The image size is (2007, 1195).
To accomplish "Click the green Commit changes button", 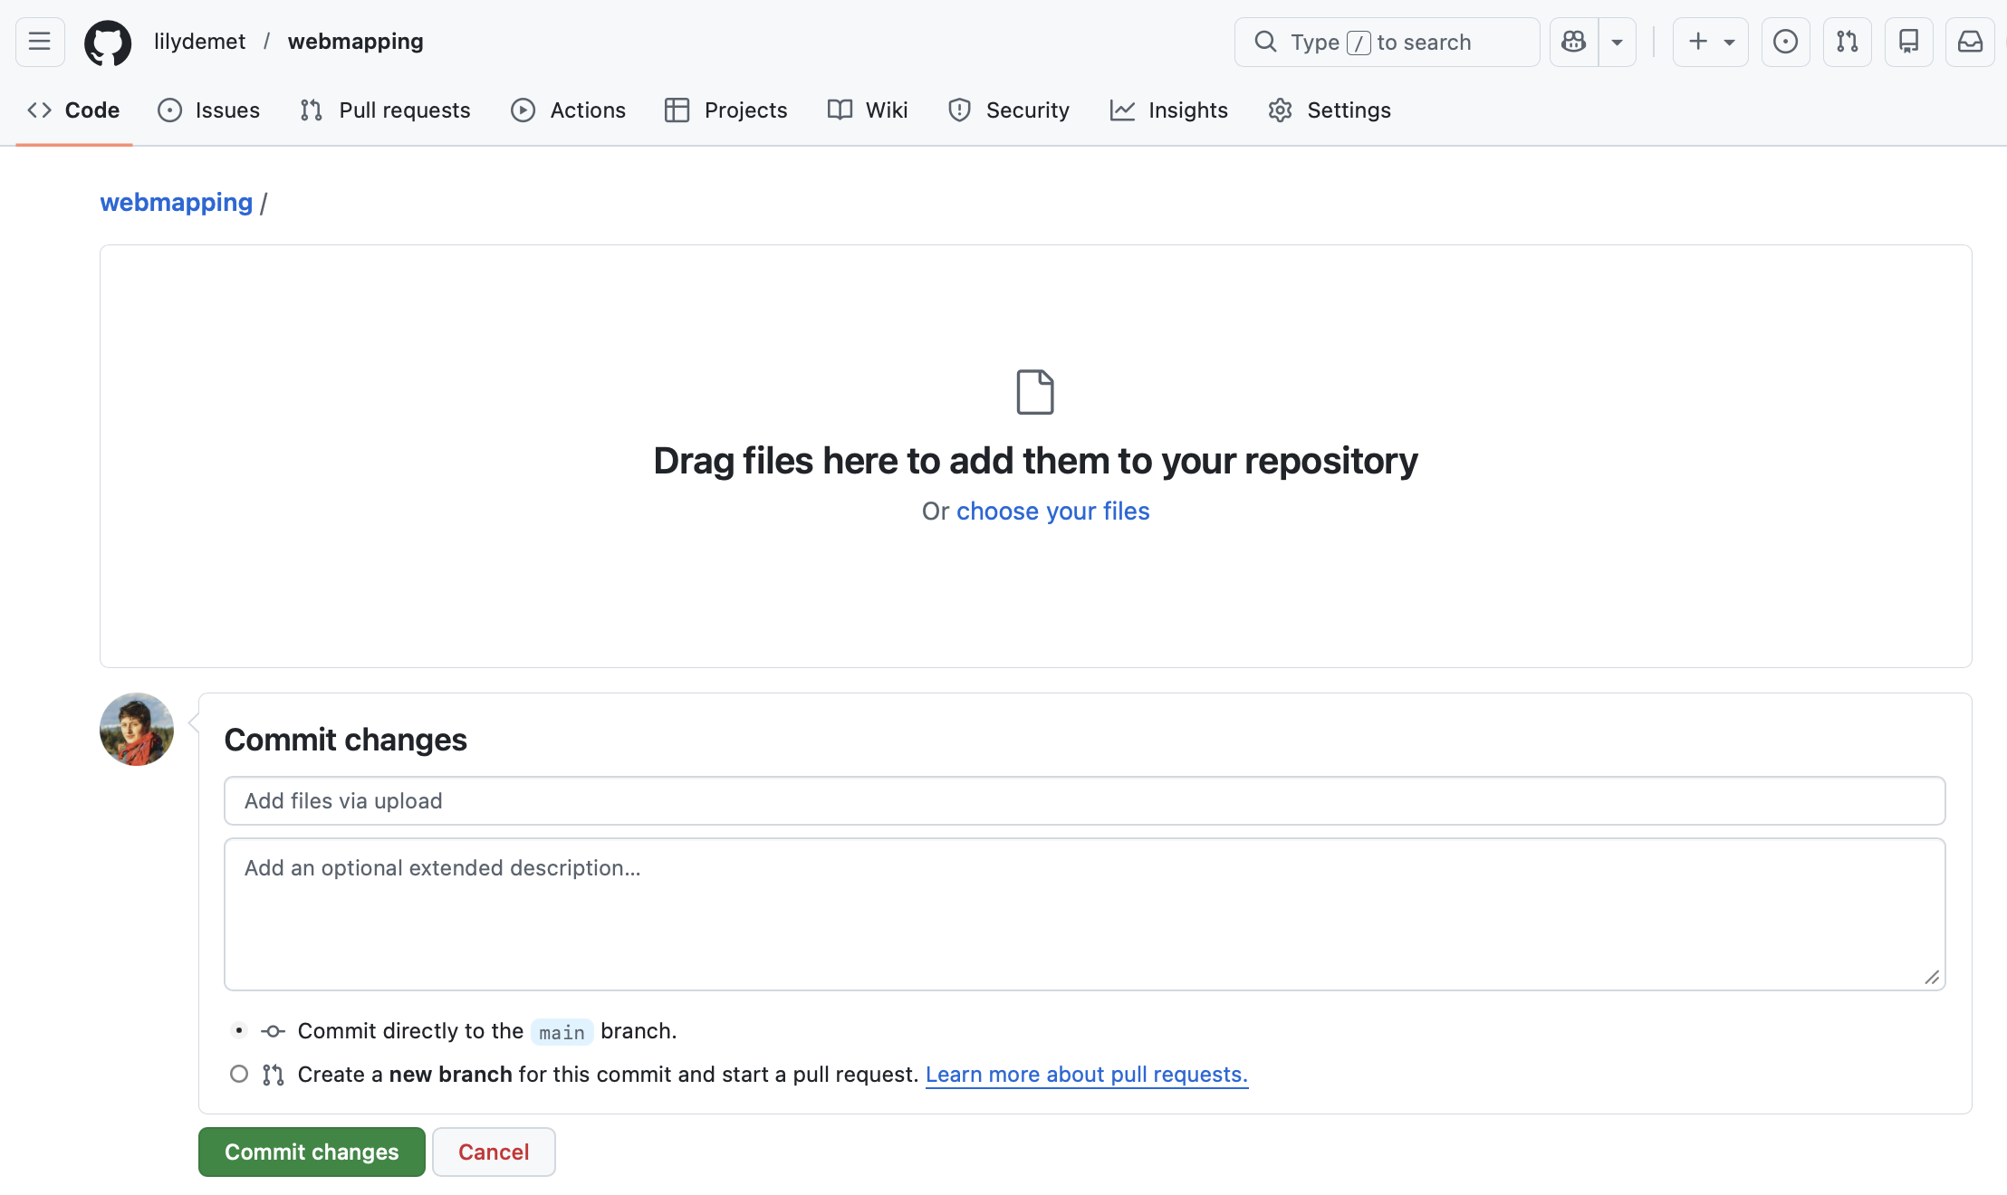I will [312, 1152].
